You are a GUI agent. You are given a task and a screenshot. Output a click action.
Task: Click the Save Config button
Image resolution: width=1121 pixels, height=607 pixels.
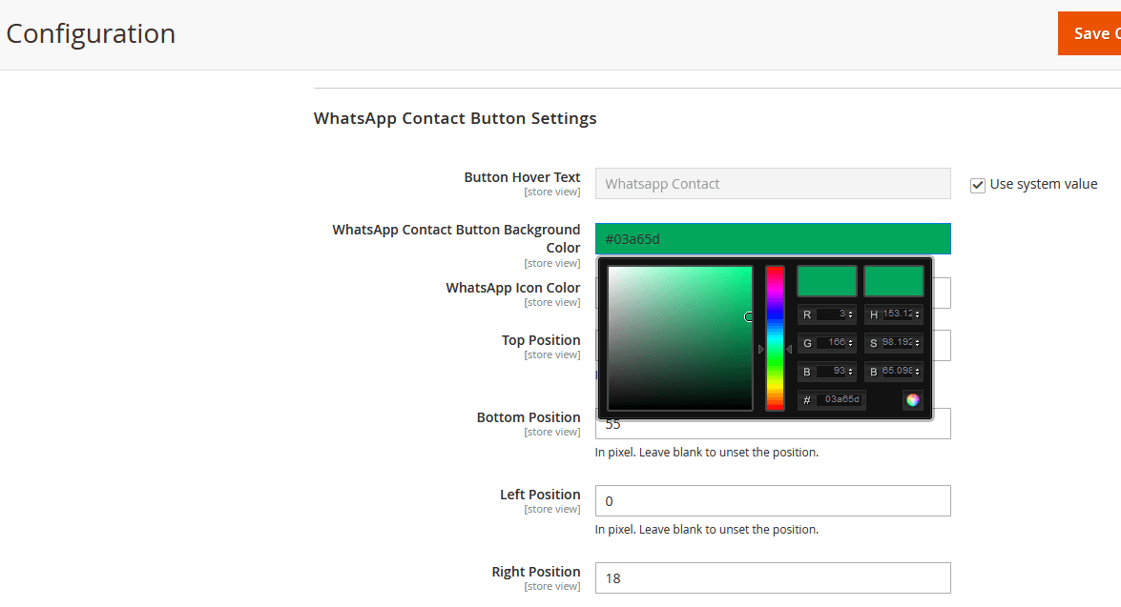[x=1090, y=33]
